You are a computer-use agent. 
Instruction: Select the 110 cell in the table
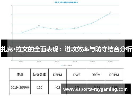pos(40,88)
